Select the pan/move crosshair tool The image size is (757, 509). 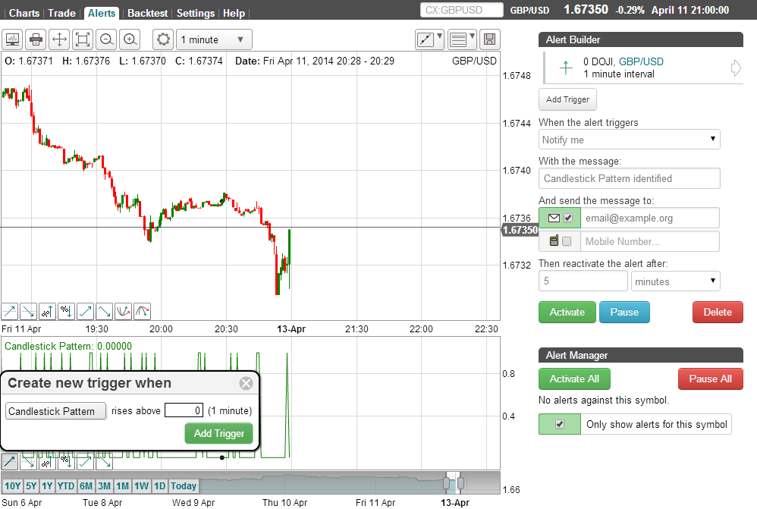click(x=59, y=39)
